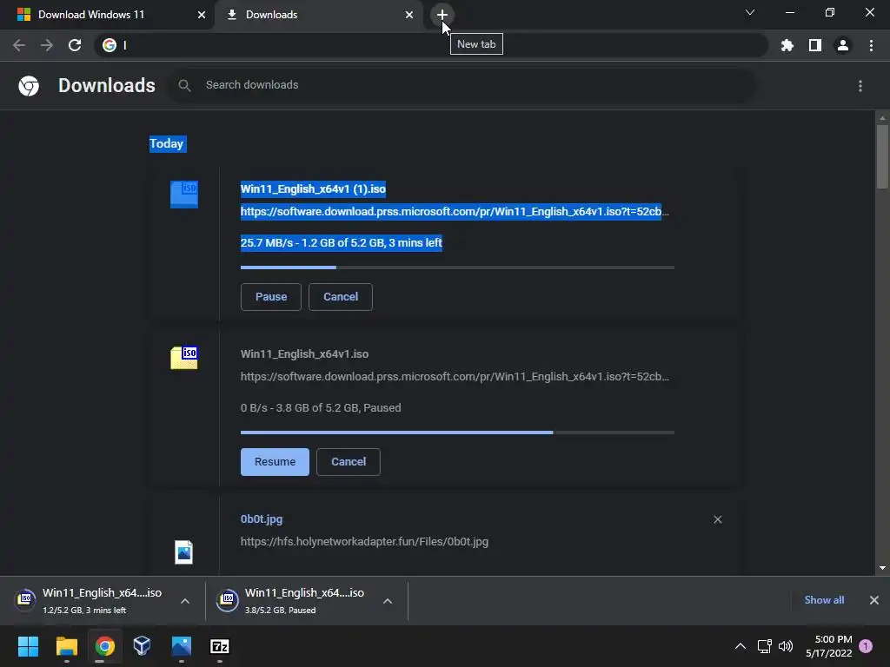Open network icon in system tray

click(x=764, y=646)
